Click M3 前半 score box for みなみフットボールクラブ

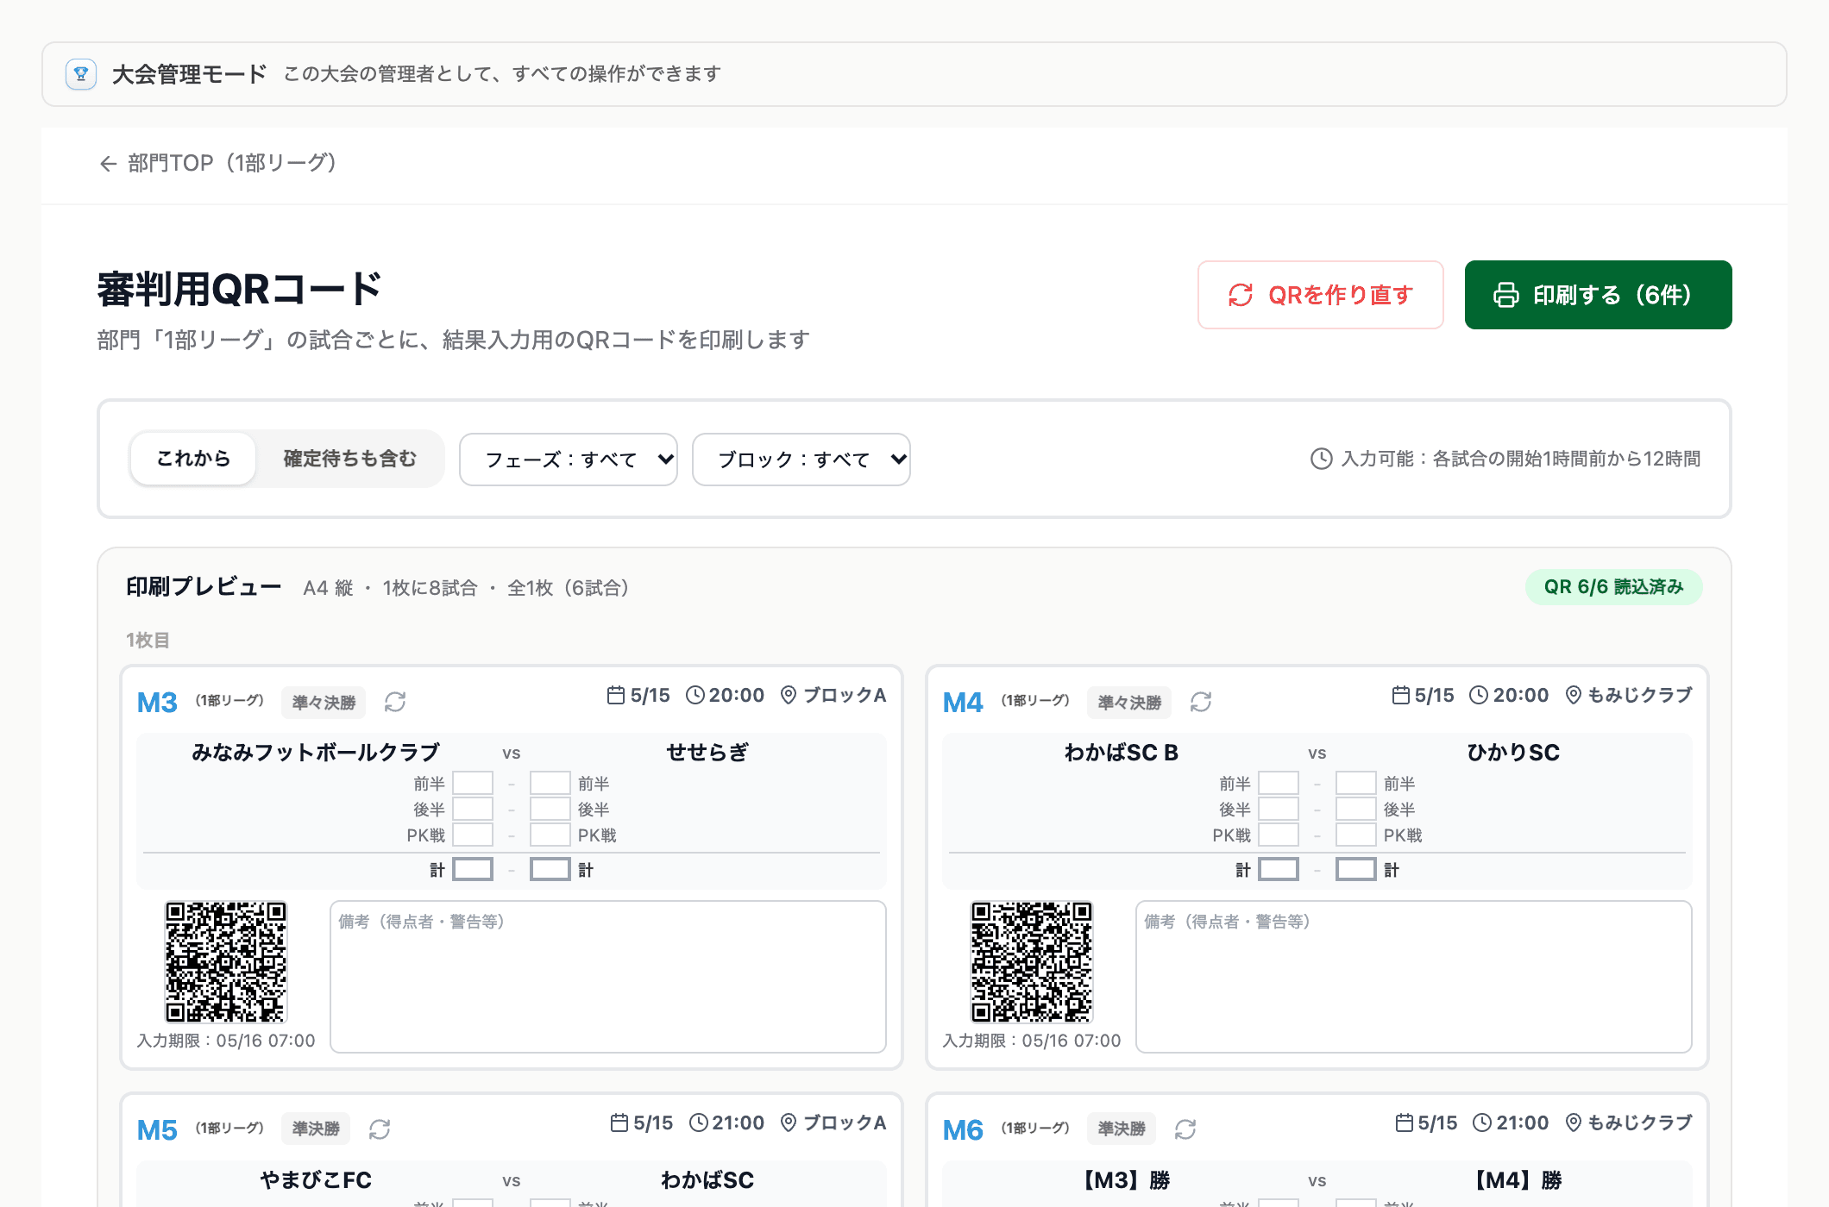473,783
